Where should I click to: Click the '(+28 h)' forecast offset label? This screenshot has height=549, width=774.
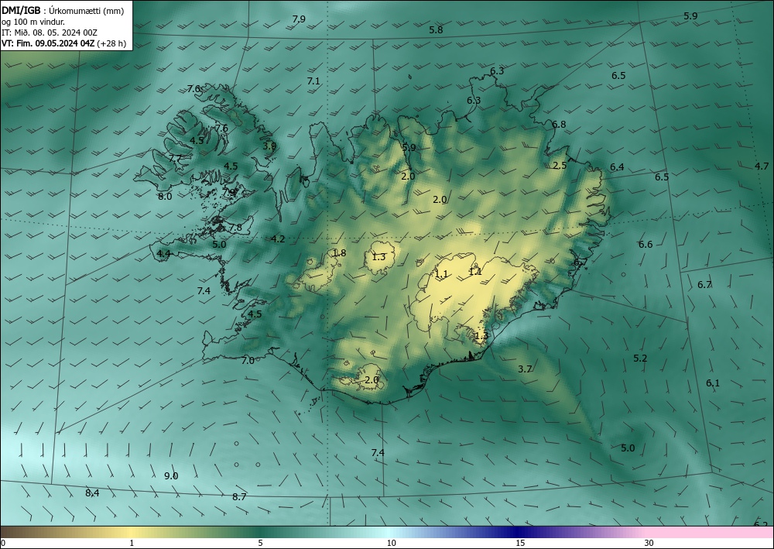[111, 43]
